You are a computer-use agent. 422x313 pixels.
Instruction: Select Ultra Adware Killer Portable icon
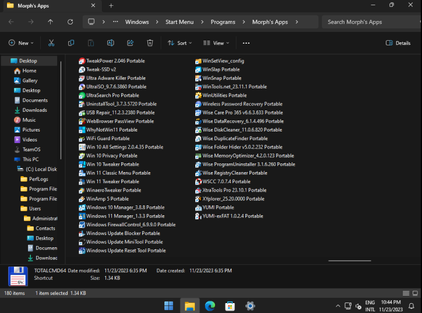(x=82, y=78)
